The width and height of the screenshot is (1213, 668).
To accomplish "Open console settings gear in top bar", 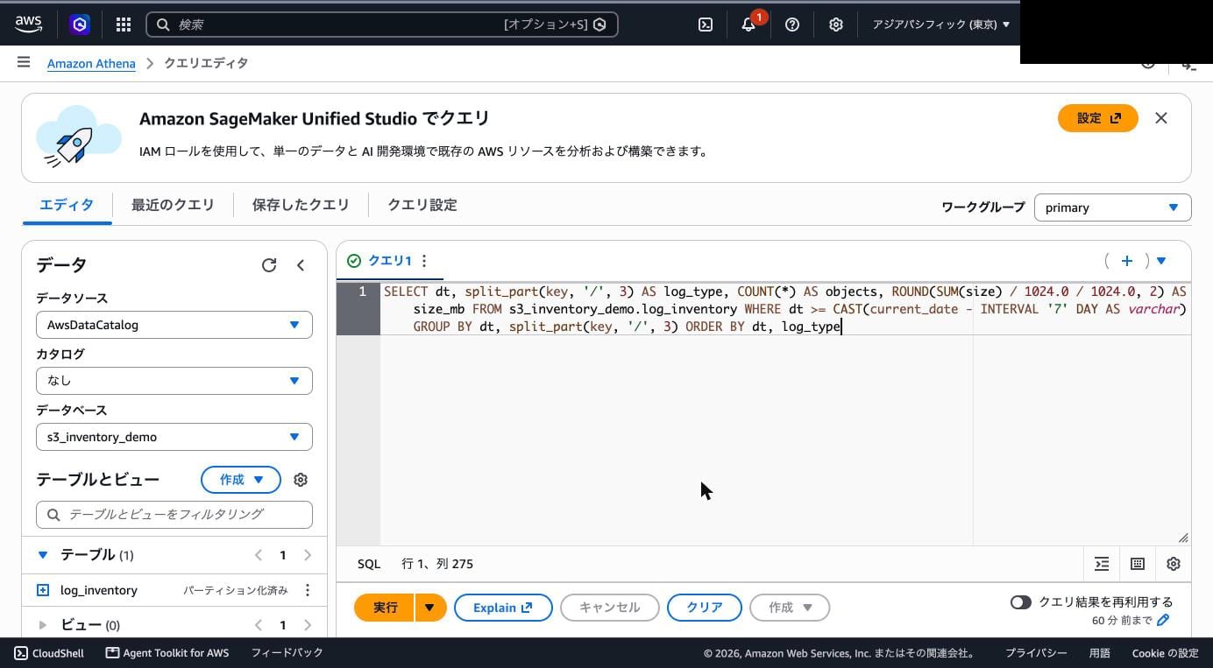I will click(x=836, y=25).
